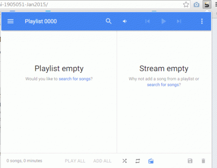This screenshot has height=168, width=217.
Task: Click the trash delete icon
Action: coord(203,161)
